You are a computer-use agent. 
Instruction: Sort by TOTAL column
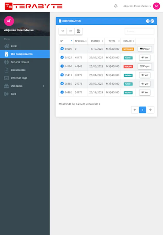tap(113, 41)
